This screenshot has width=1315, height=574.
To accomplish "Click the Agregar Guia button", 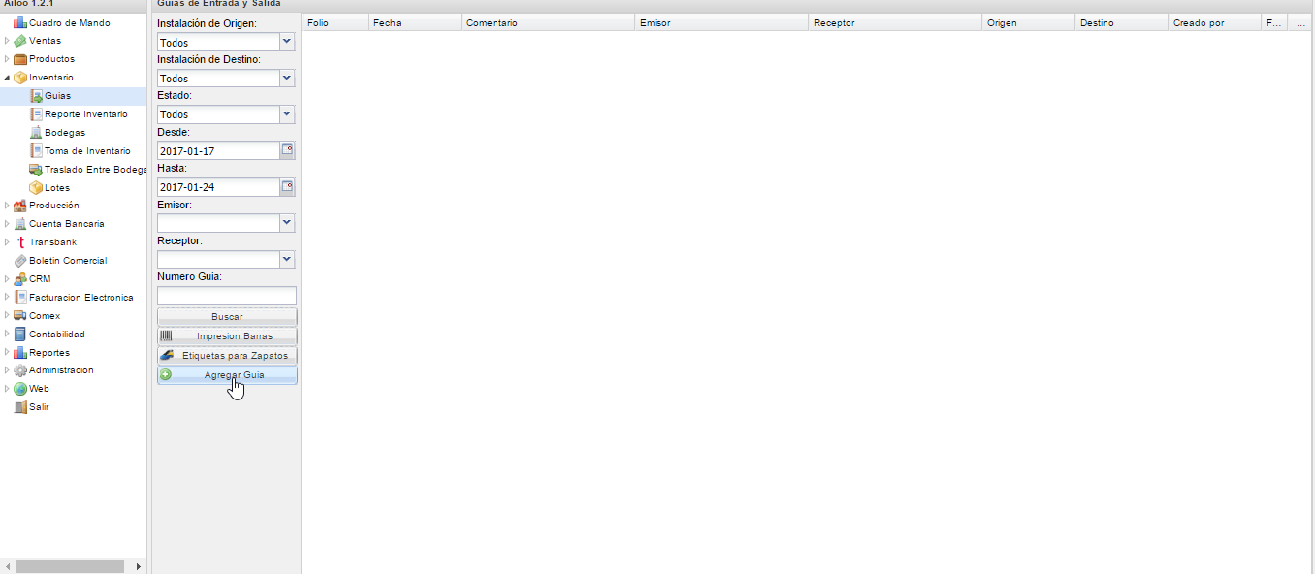I will [227, 375].
